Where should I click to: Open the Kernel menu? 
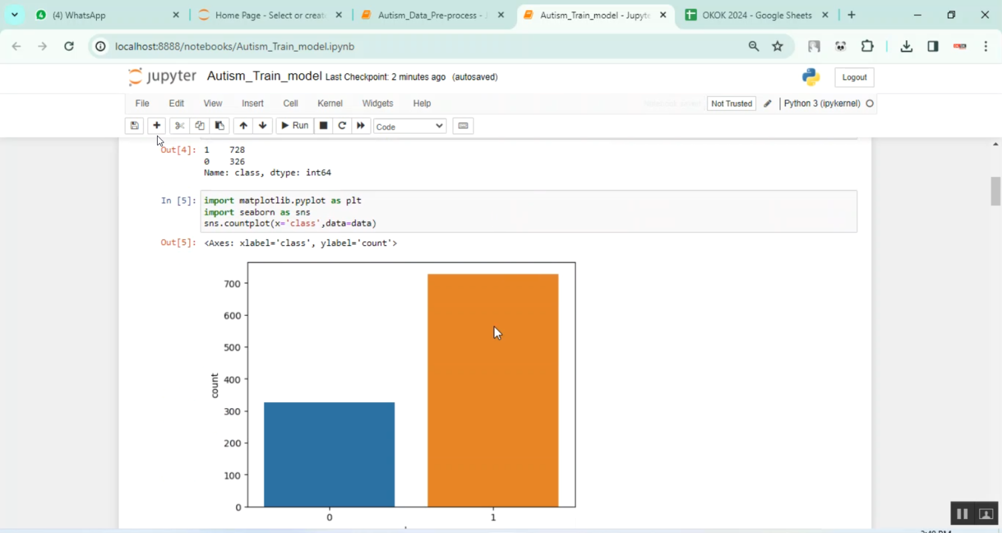[x=330, y=104]
